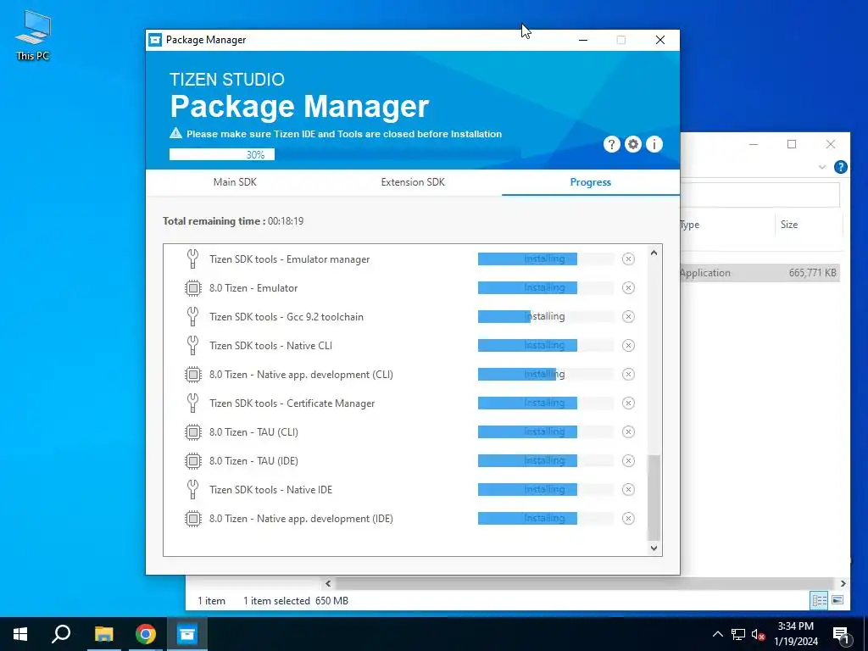This screenshot has height=651, width=868.
Task: Click Package Manager taskbar button
Action: (x=187, y=634)
